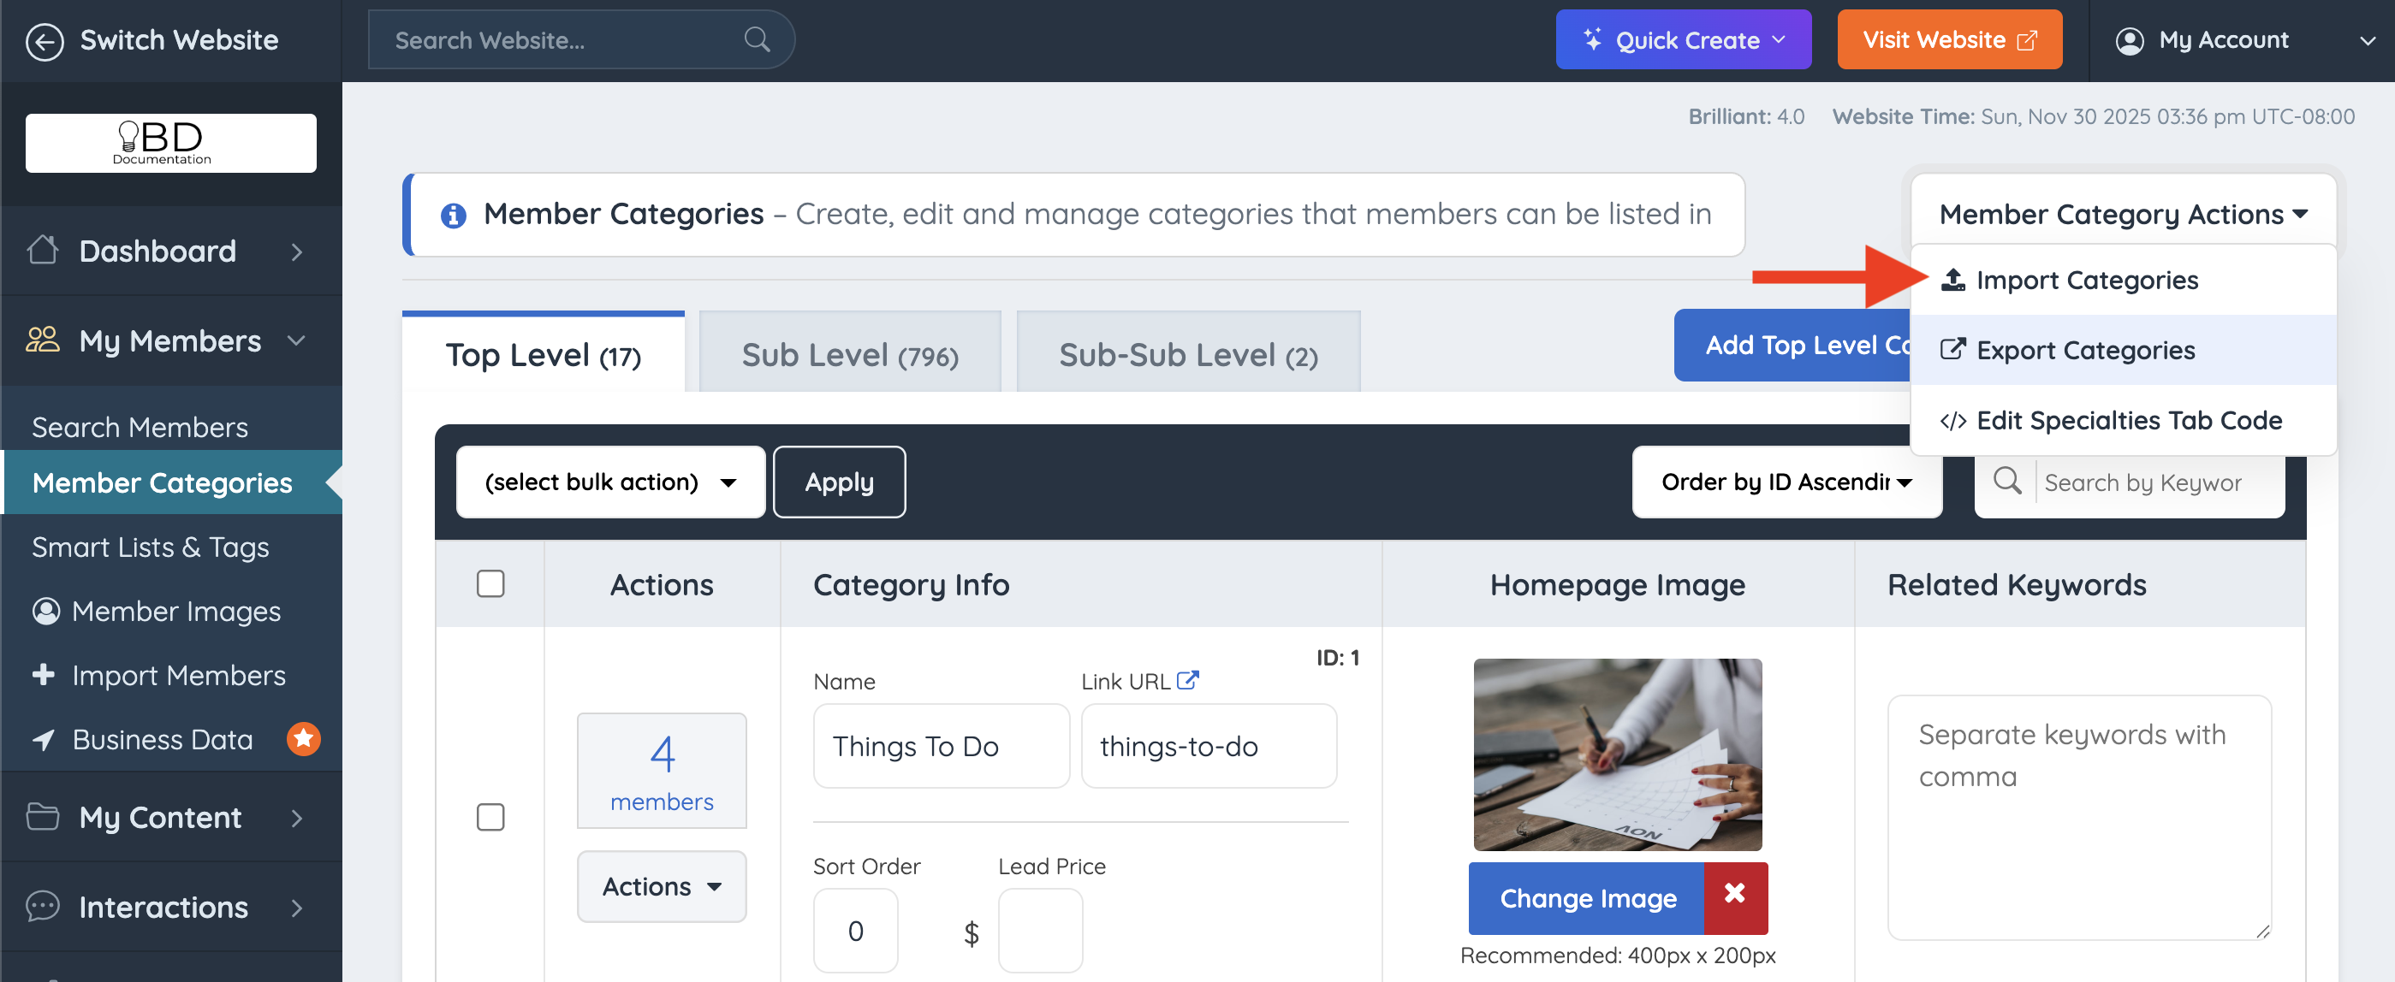
Task: Click the Member Categories info icon
Action: (x=453, y=216)
